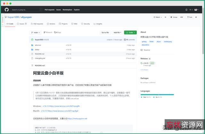View the 1 branch link

tap(48, 32)
